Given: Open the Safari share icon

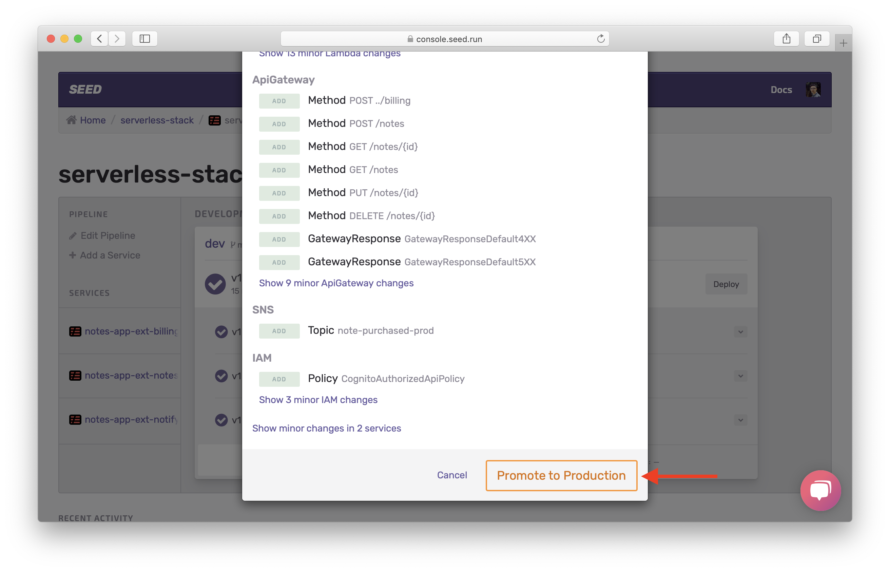Looking at the screenshot, I should click(x=786, y=39).
